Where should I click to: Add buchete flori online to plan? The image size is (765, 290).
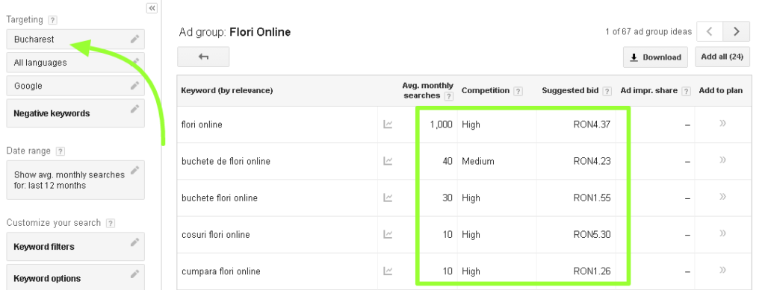[x=722, y=197]
